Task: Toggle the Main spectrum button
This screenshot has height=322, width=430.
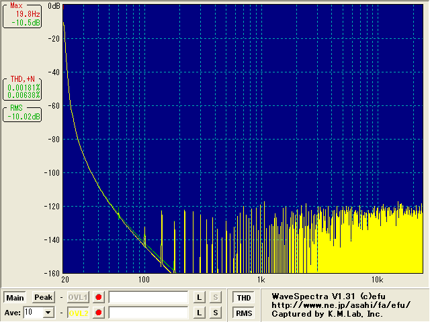Action: (15, 297)
